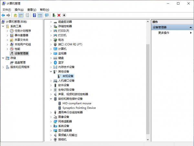Click the disable device down-arrow icon

64,15
